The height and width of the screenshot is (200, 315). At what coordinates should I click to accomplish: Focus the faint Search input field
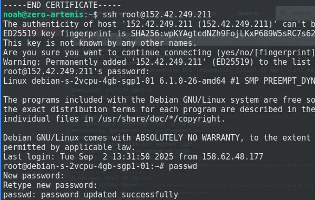[x=296, y=13]
